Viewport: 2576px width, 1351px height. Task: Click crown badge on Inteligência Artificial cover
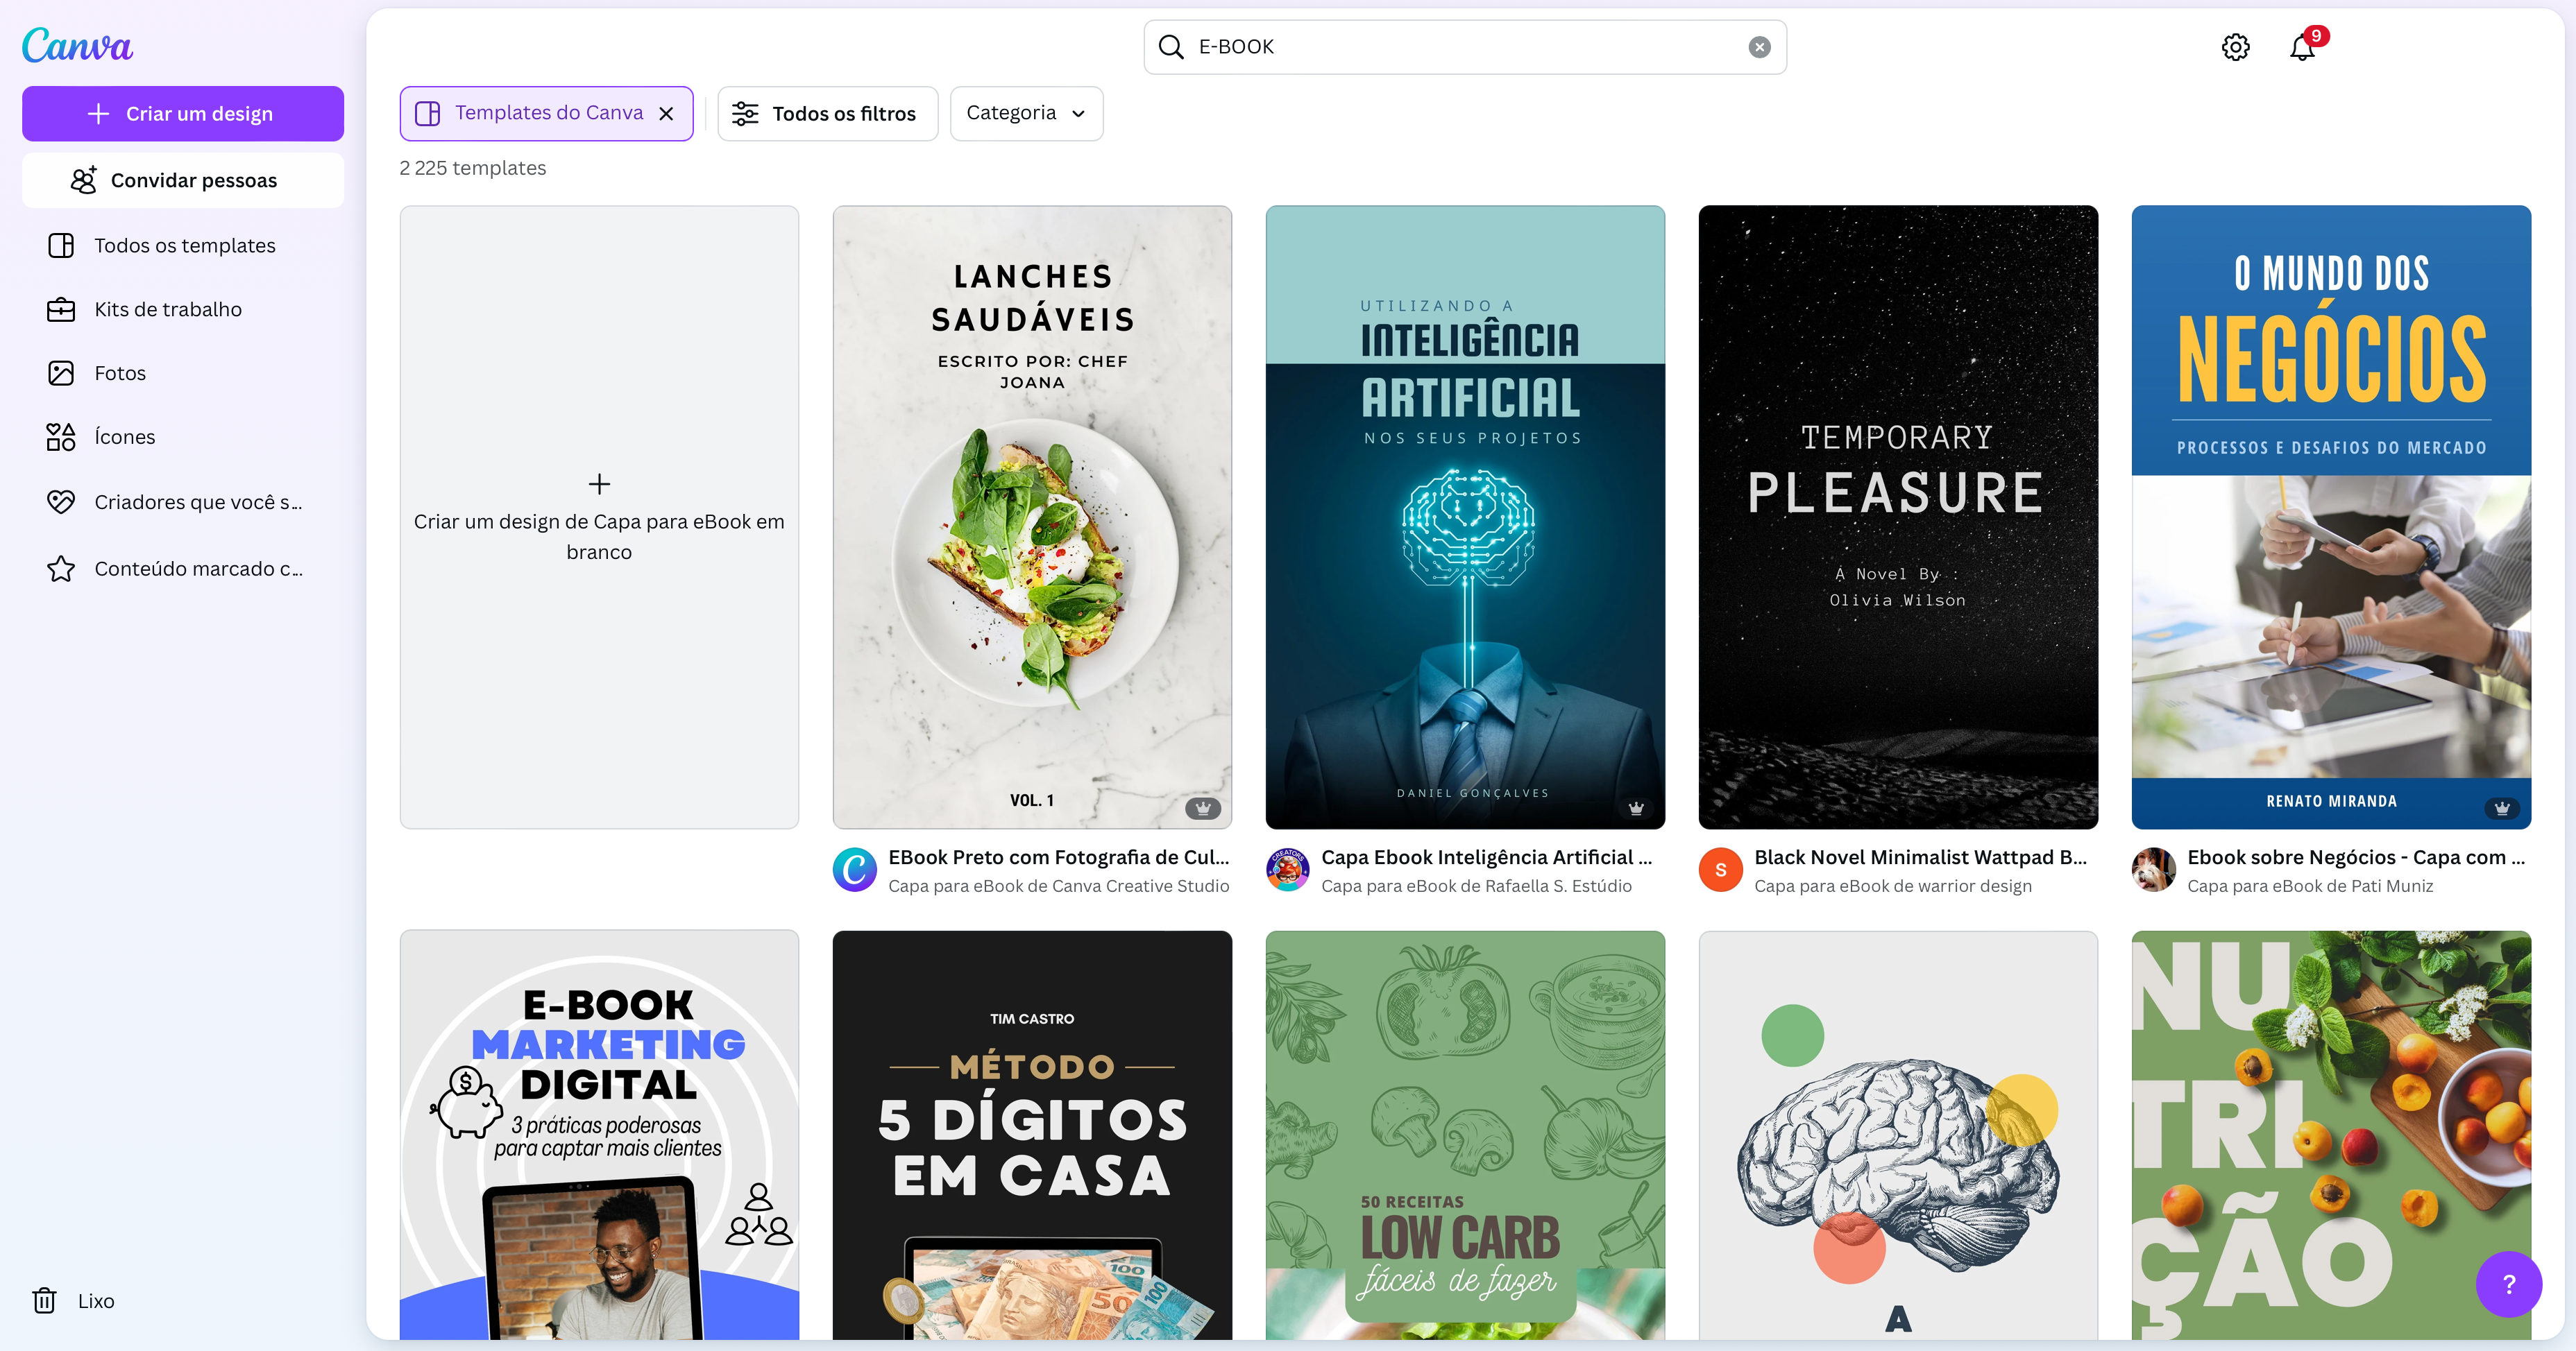1636,809
